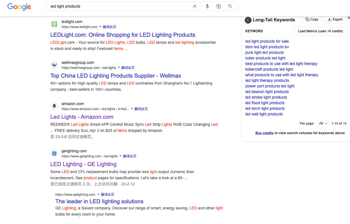Click the Amazon site favicon
Screen dimensions: 350x224
tap(54, 106)
